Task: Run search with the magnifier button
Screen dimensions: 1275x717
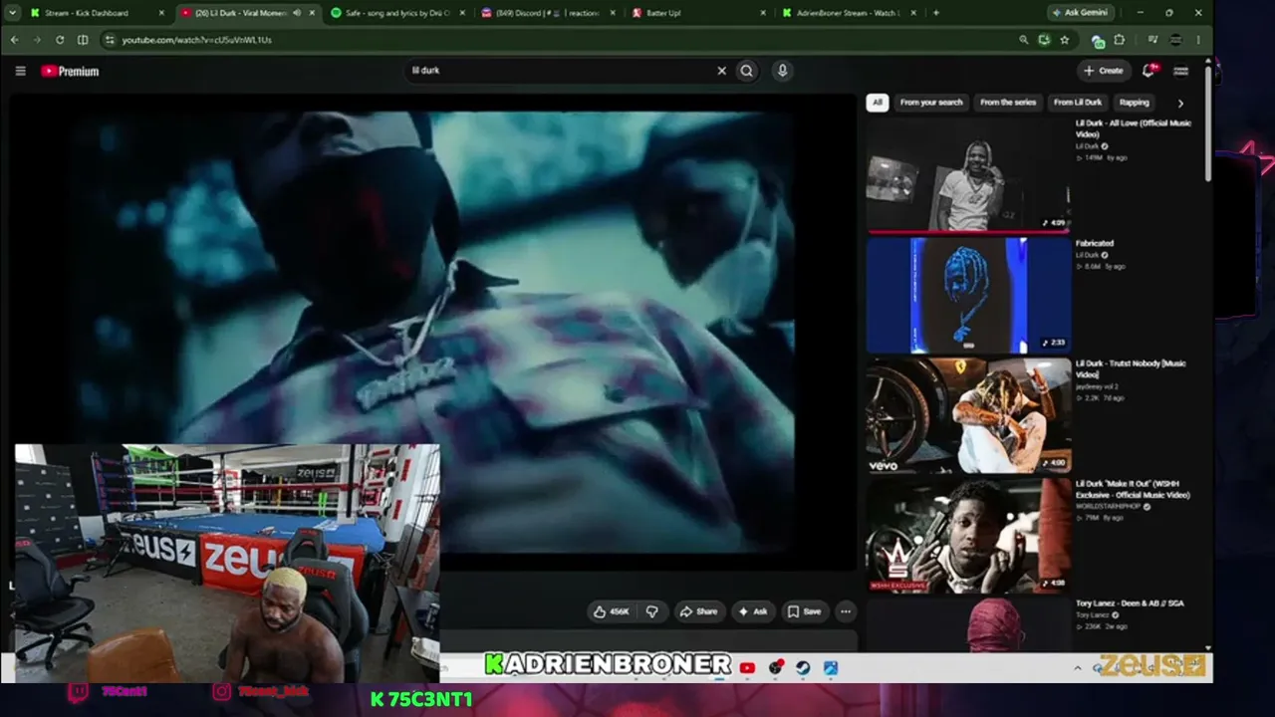Action: click(x=746, y=71)
